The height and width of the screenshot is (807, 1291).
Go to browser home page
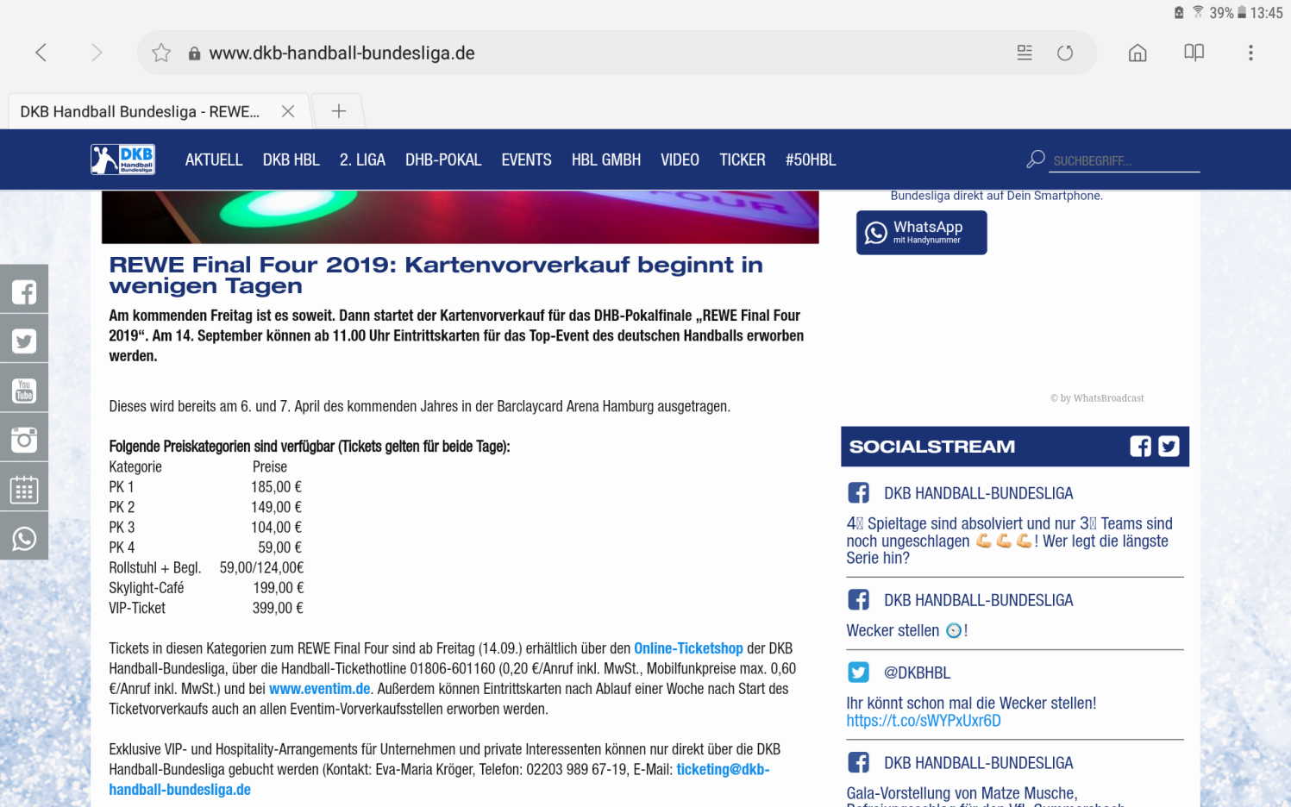point(1137,53)
